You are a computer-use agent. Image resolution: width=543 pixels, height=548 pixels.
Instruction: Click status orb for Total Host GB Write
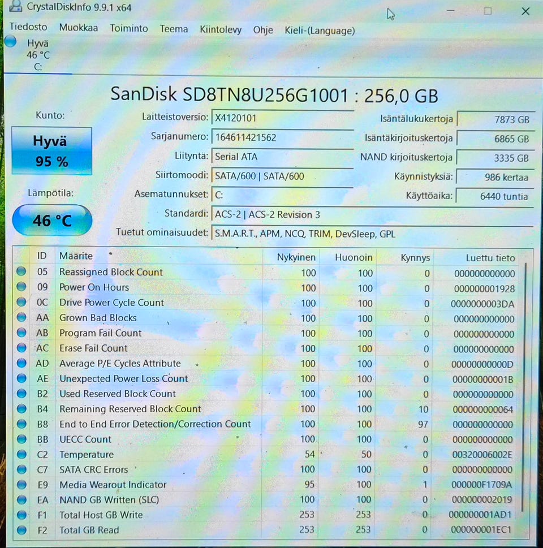[21, 515]
